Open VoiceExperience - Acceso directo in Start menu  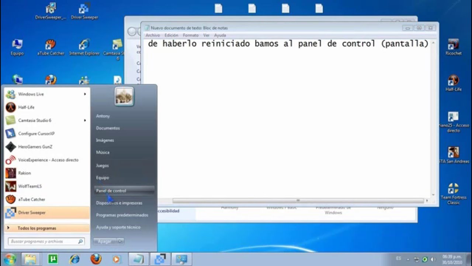point(47,160)
